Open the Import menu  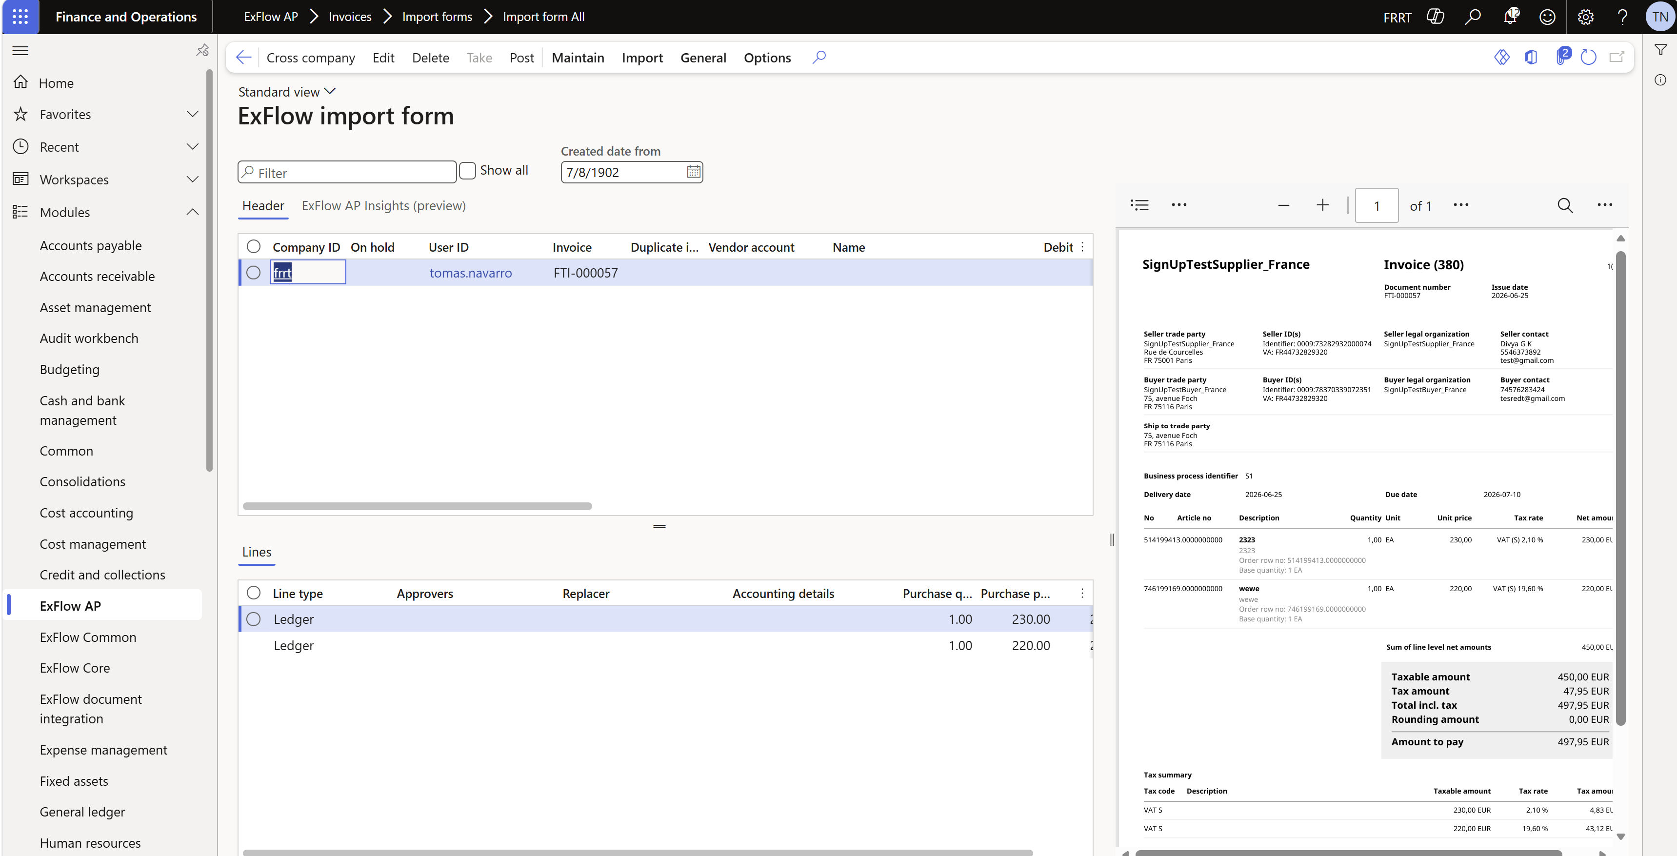point(642,57)
